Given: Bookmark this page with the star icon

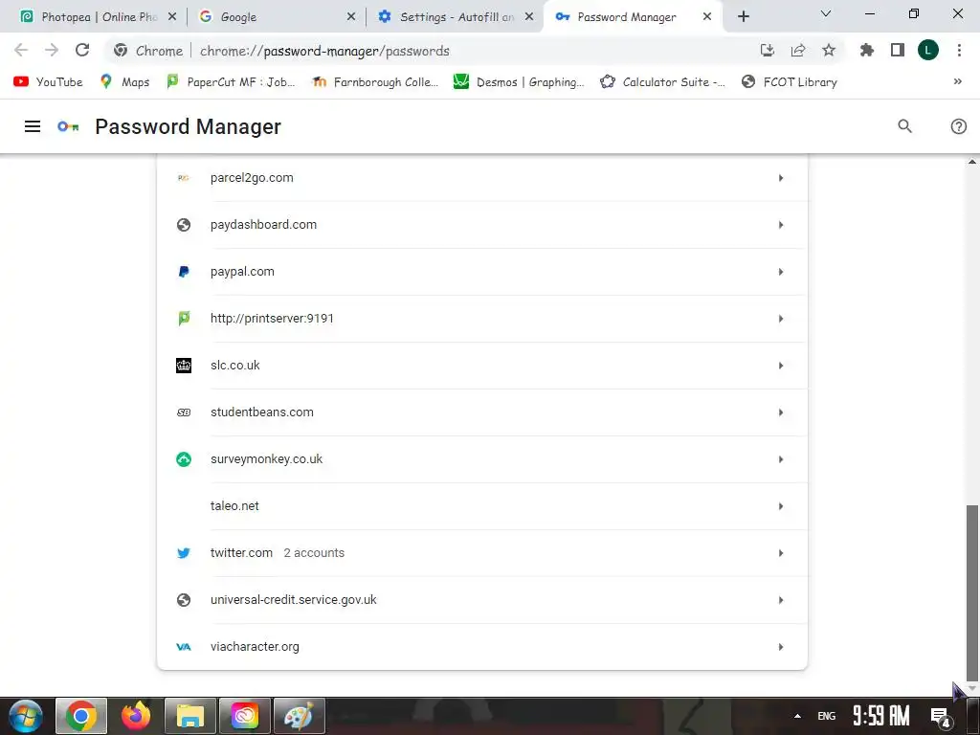Looking at the screenshot, I should (828, 50).
